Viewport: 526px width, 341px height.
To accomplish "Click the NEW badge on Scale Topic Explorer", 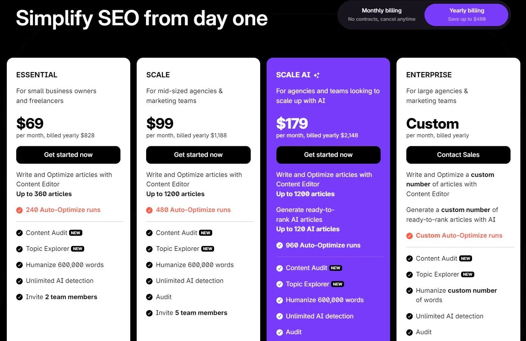I will 207,249.
